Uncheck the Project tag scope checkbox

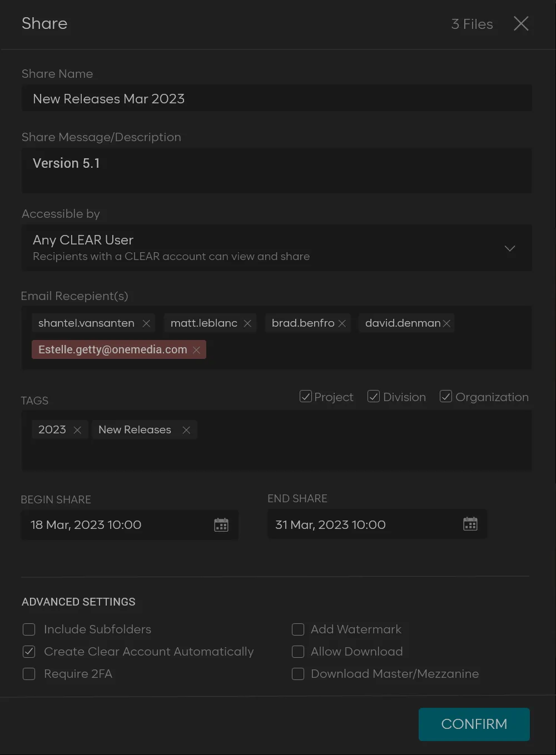click(x=305, y=396)
